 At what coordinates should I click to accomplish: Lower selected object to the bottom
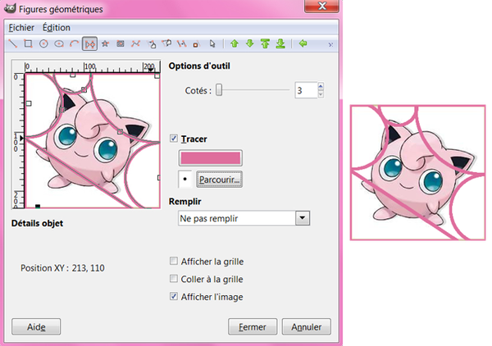[x=280, y=43]
